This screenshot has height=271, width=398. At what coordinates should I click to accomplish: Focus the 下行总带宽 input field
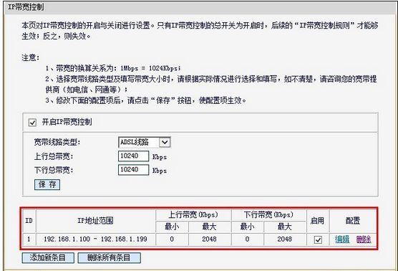tap(133, 170)
